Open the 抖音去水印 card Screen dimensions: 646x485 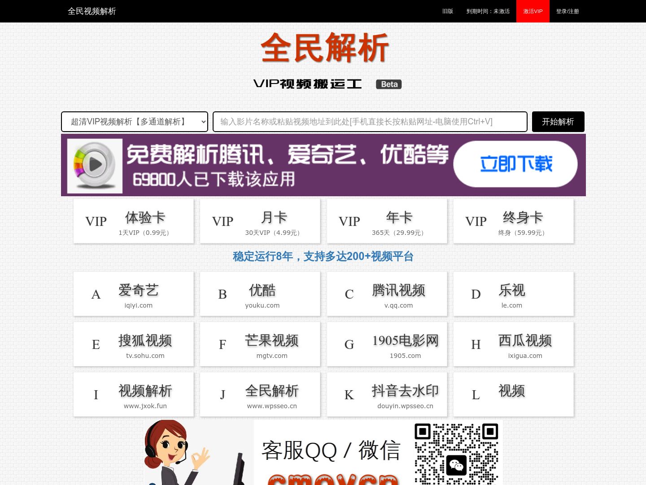[x=387, y=395]
